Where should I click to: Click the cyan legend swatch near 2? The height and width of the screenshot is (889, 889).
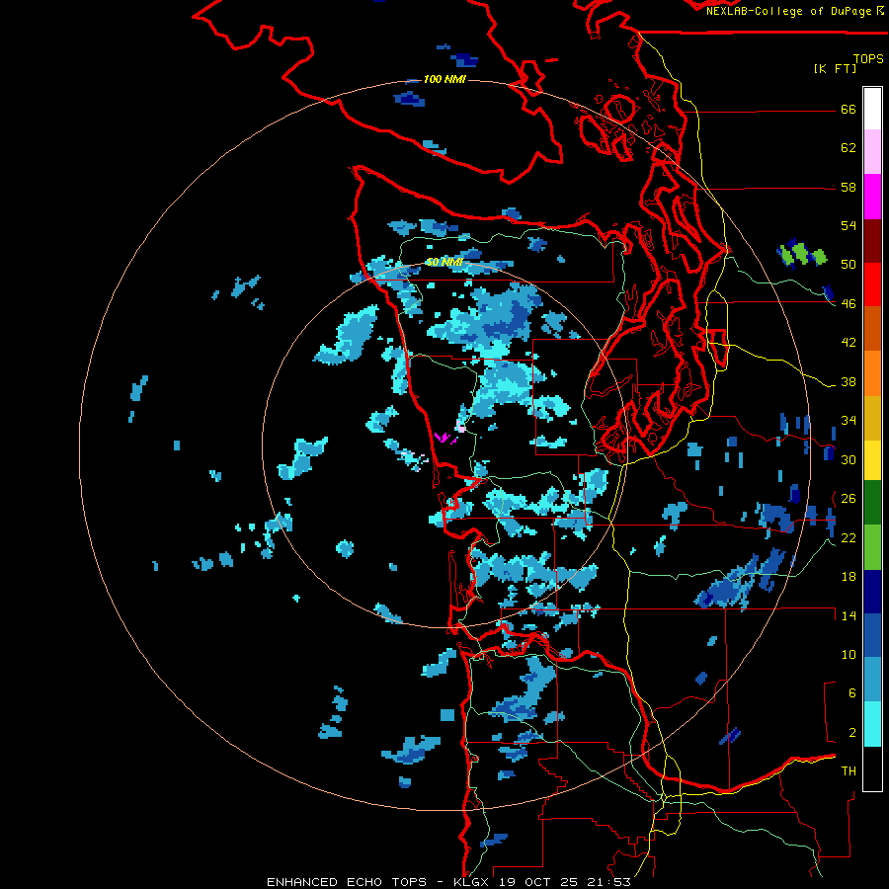click(872, 724)
